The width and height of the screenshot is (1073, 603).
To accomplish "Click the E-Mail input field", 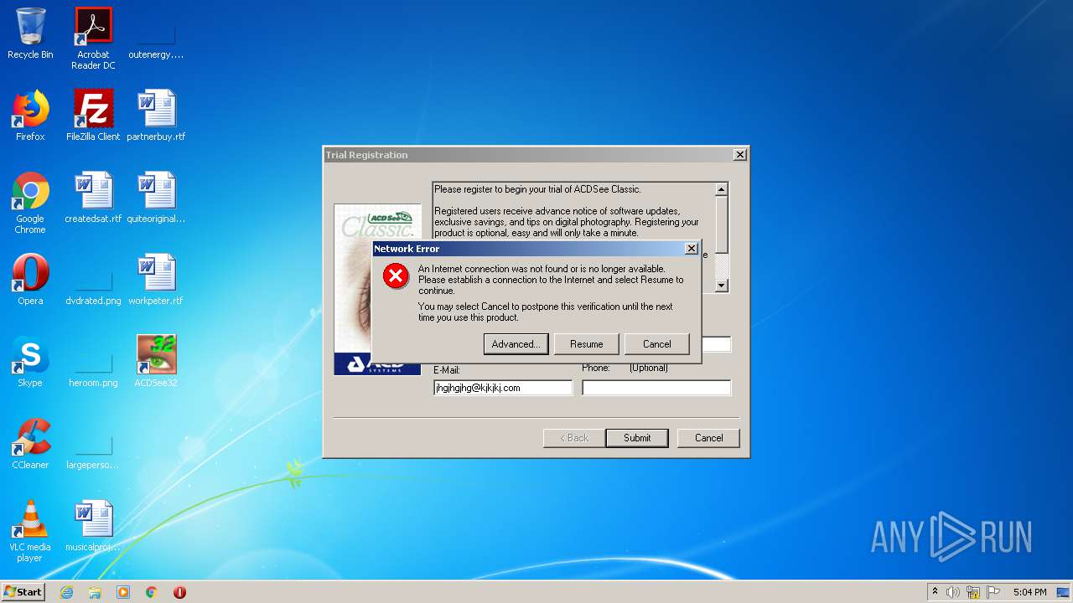I will [x=503, y=388].
